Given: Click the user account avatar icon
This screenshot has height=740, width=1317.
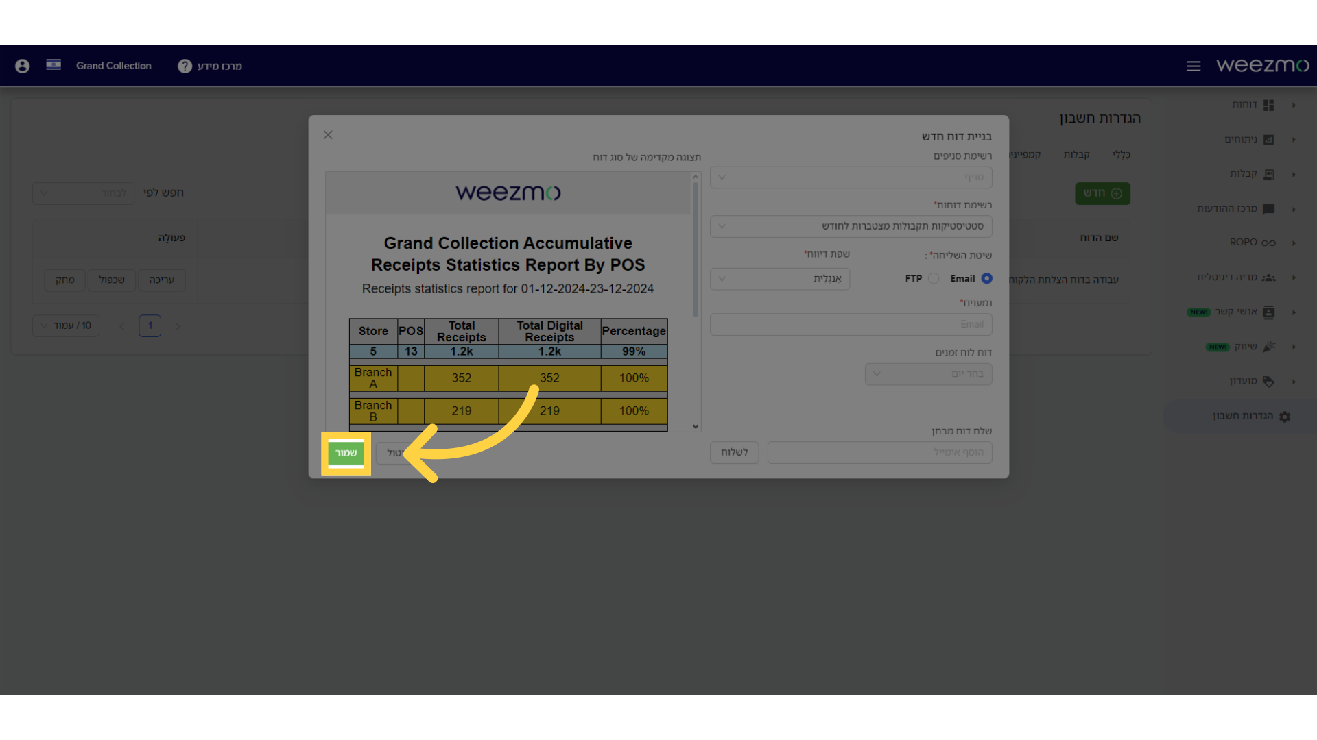Looking at the screenshot, I should click(23, 66).
